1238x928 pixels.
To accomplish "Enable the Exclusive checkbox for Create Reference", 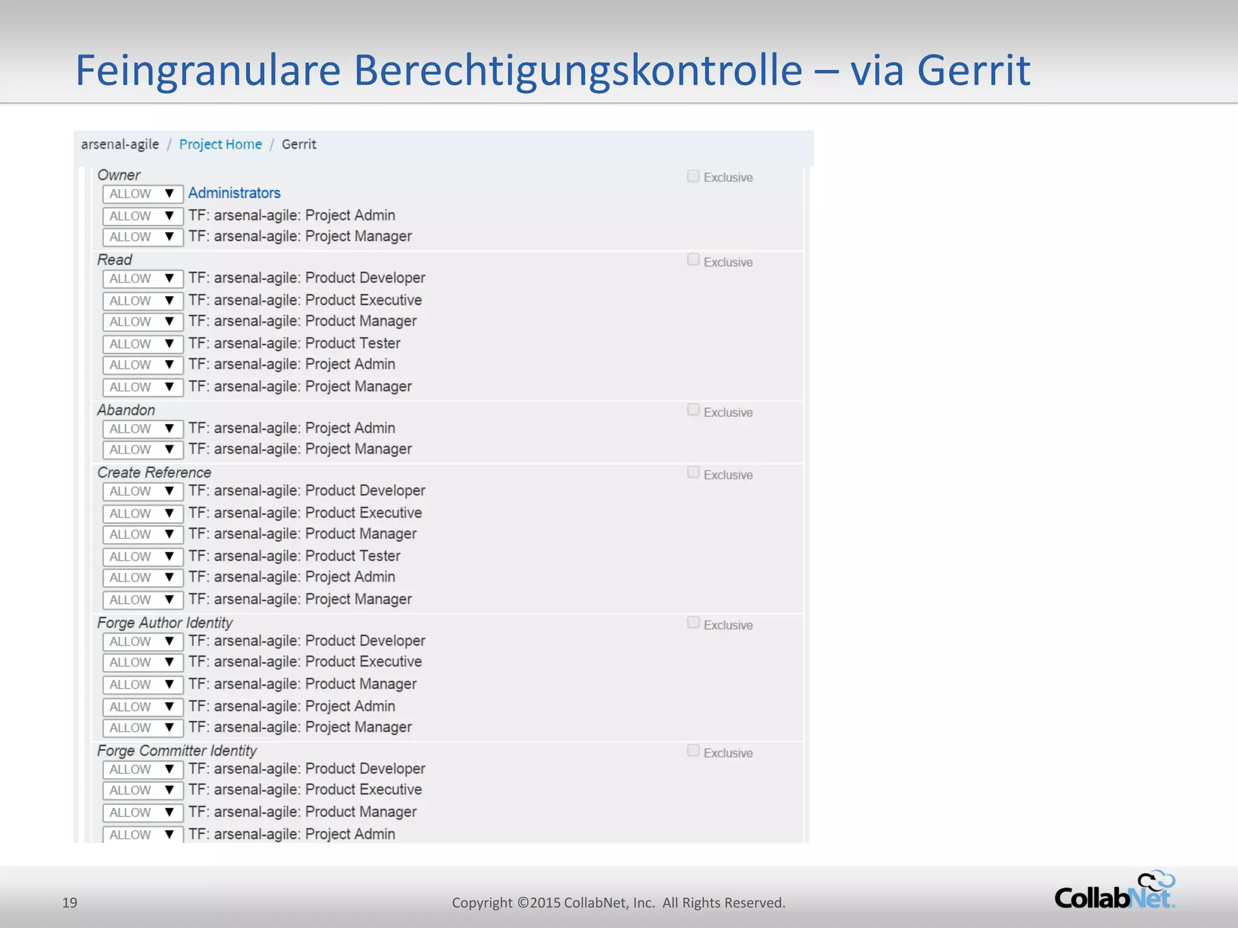I will point(693,472).
